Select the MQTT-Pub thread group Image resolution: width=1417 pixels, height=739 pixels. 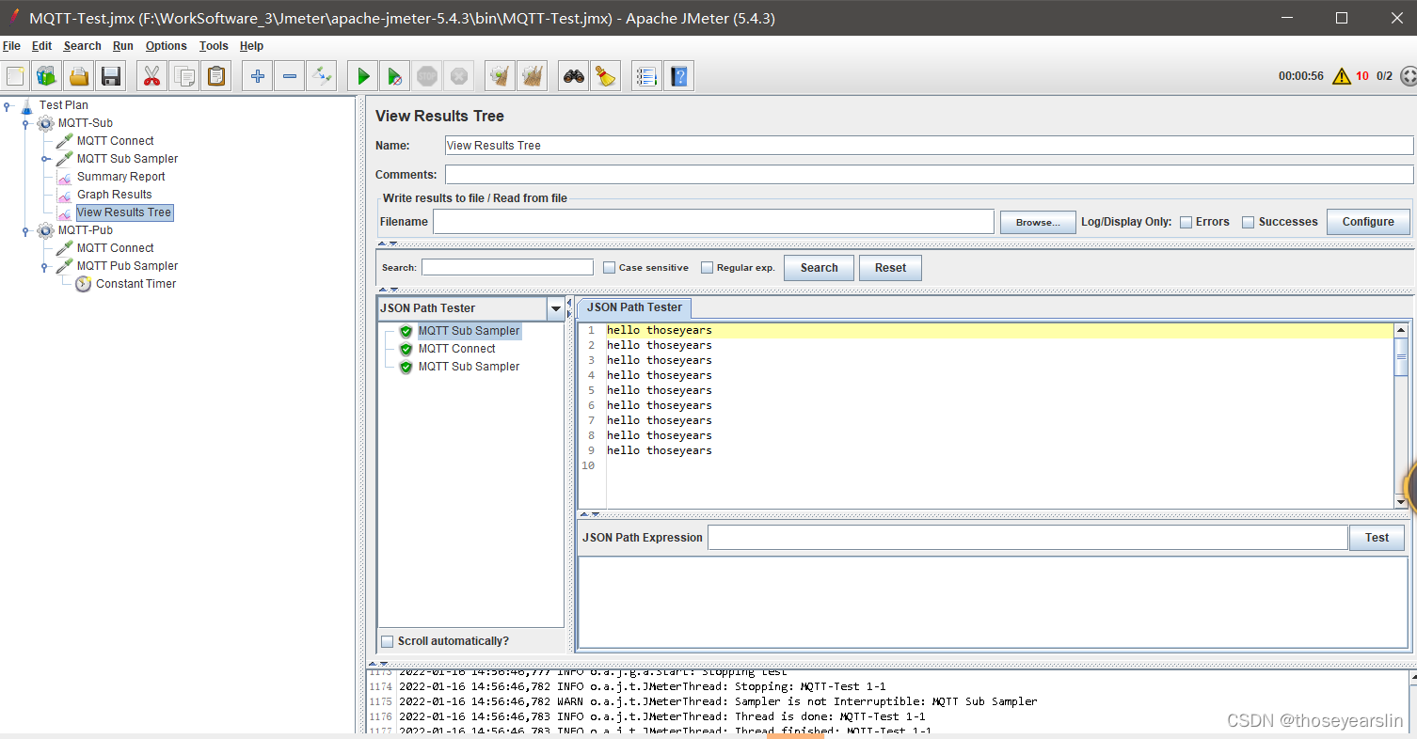pos(85,230)
